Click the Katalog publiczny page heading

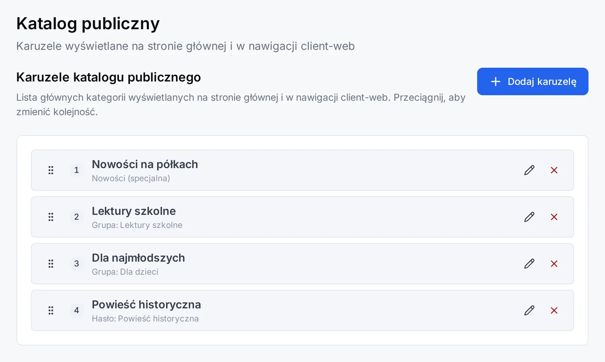click(88, 24)
